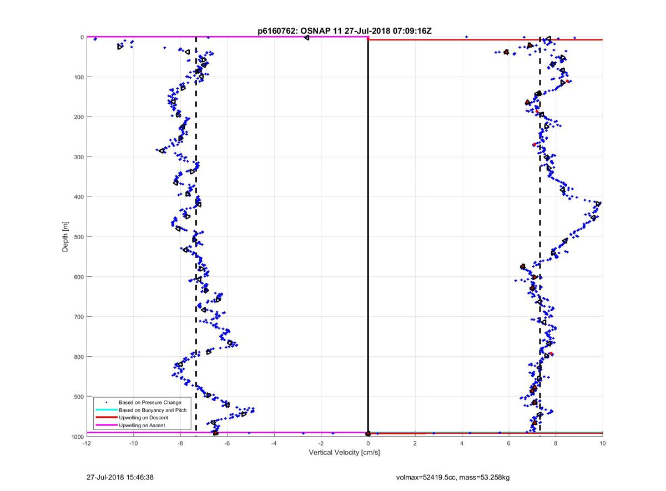Click the x-axis tick label 6

(x=509, y=443)
